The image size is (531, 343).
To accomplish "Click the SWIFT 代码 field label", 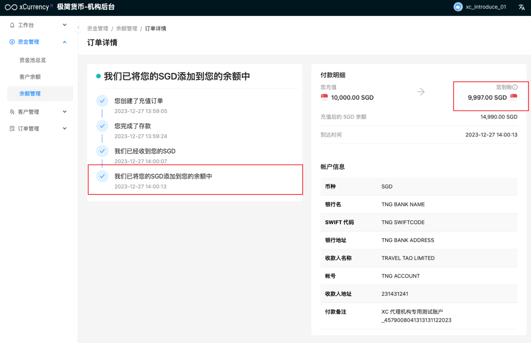I will point(340,222).
